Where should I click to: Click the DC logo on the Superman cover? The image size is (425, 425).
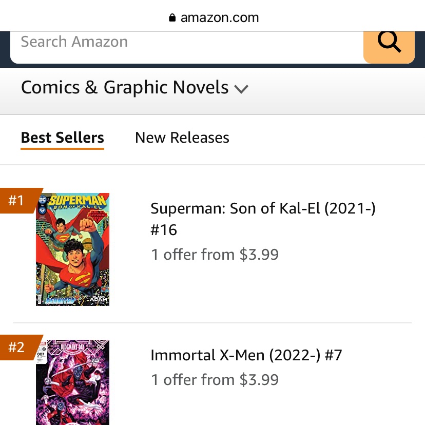point(43,200)
